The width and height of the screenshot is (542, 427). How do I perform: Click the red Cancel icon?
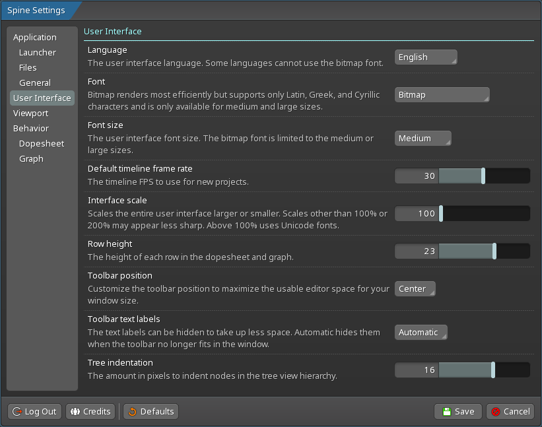point(495,412)
